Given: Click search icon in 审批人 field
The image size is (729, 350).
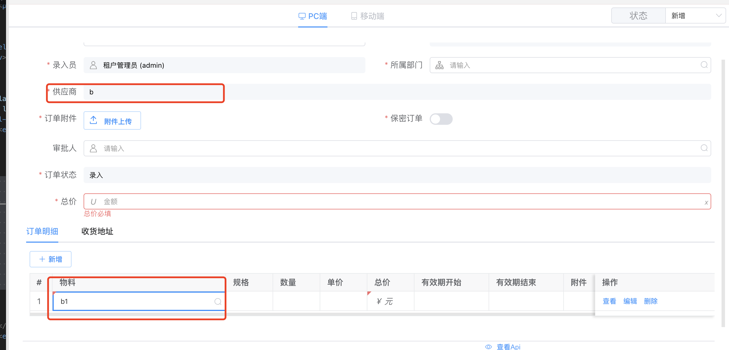Looking at the screenshot, I should 704,148.
